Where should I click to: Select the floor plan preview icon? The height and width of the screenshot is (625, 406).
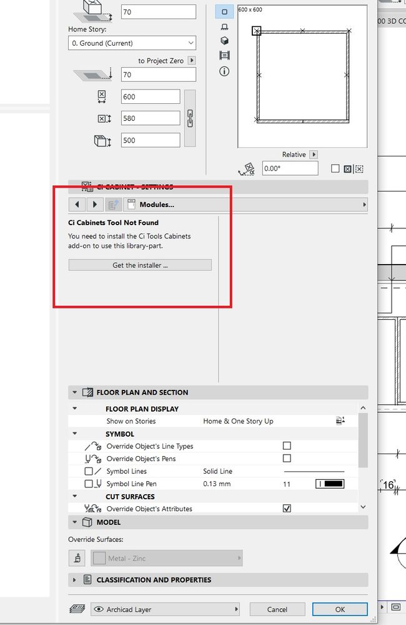[224, 11]
